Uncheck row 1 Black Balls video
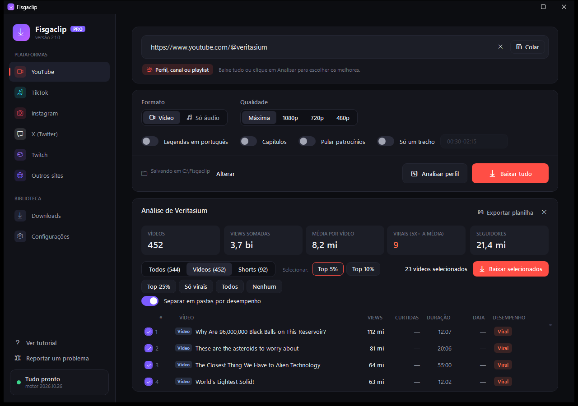Screen dimensions: 578x406 pyautogui.click(x=149, y=332)
